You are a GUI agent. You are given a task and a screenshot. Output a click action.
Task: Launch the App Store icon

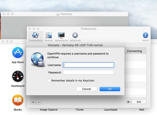18,53
